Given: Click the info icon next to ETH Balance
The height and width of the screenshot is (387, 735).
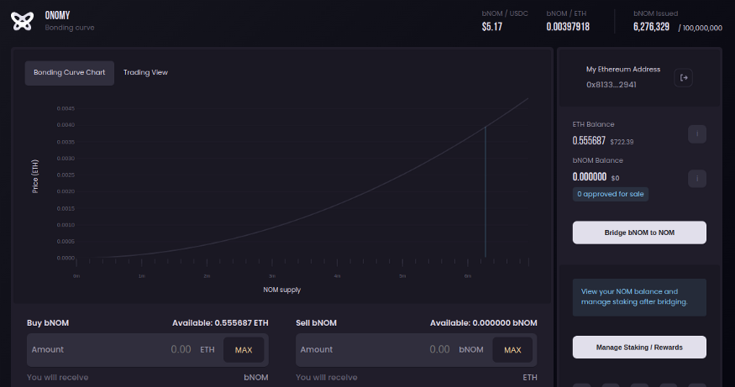Looking at the screenshot, I should 696,134.
